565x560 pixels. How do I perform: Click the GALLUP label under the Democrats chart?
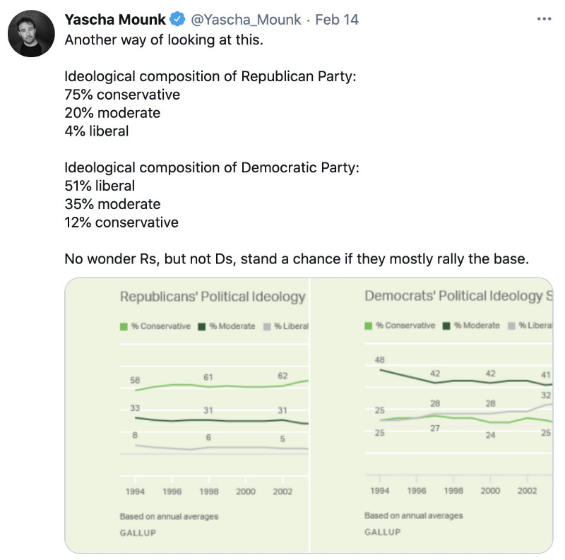pos(382,532)
